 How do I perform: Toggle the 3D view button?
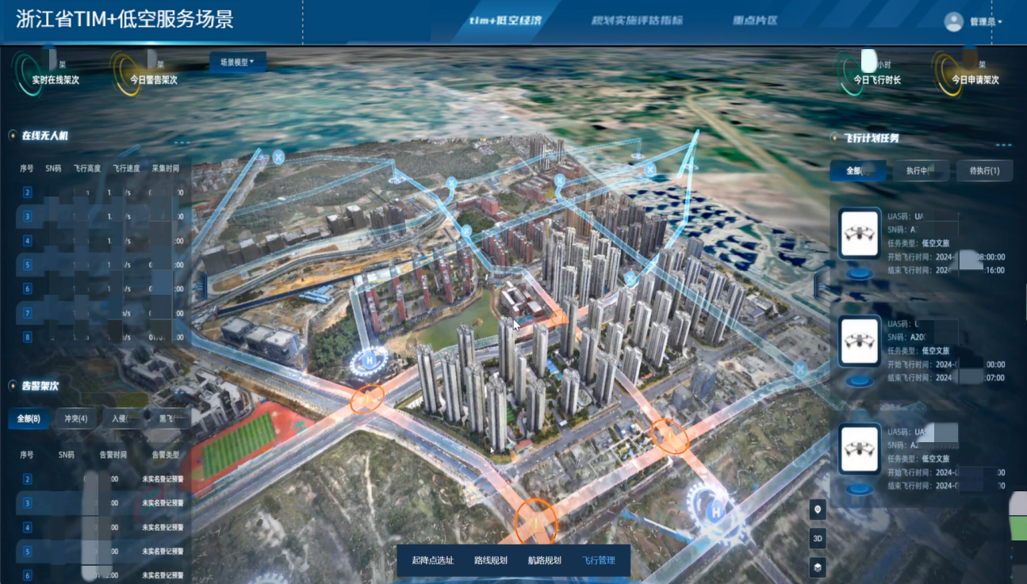(818, 537)
